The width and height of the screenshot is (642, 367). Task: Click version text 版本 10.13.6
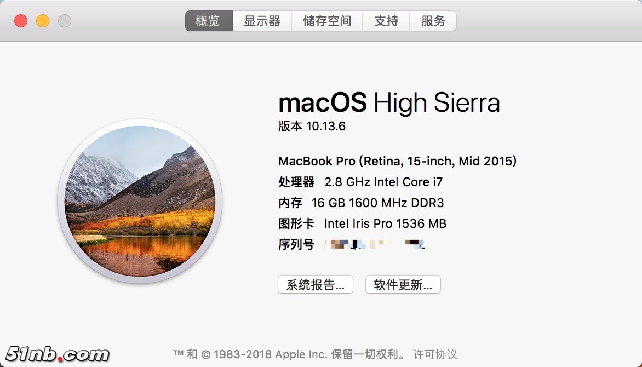click(x=312, y=126)
